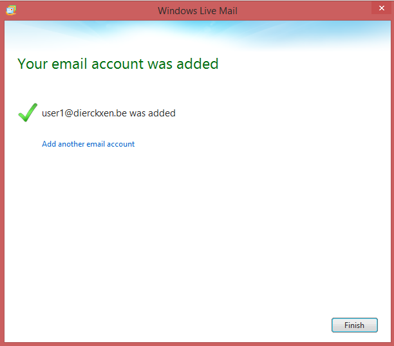394x346 pixels.
Task: Click the Your email account was added heading
Action: click(x=118, y=64)
